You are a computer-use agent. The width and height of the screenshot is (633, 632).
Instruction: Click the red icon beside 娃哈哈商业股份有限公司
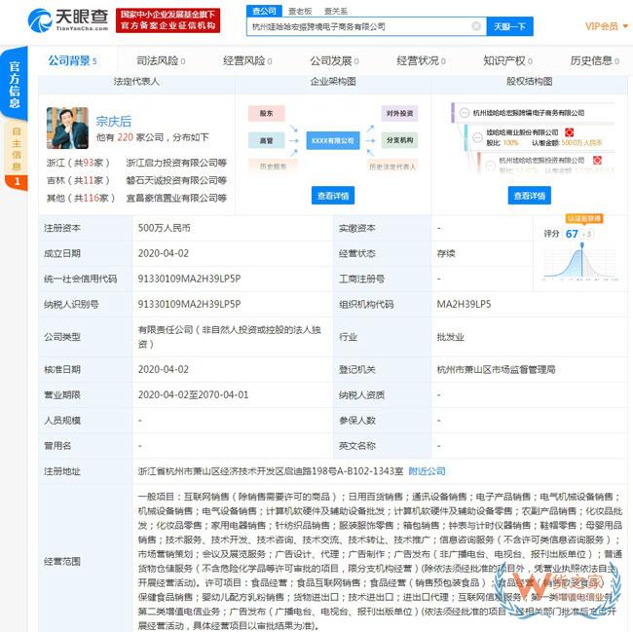pyautogui.click(x=569, y=132)
